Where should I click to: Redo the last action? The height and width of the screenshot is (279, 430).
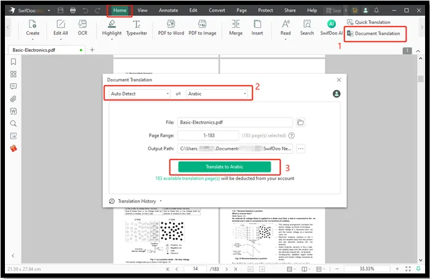[x=97, y=10]
